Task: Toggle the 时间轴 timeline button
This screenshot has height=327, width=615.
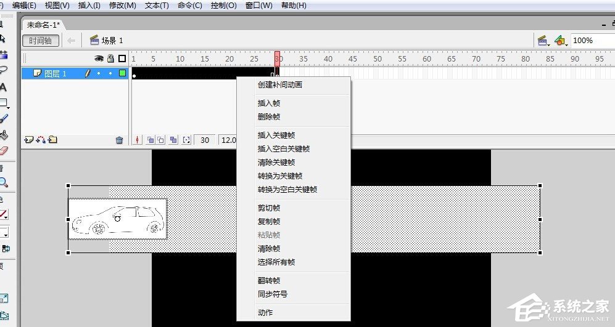Action: (x=41, y=41)
